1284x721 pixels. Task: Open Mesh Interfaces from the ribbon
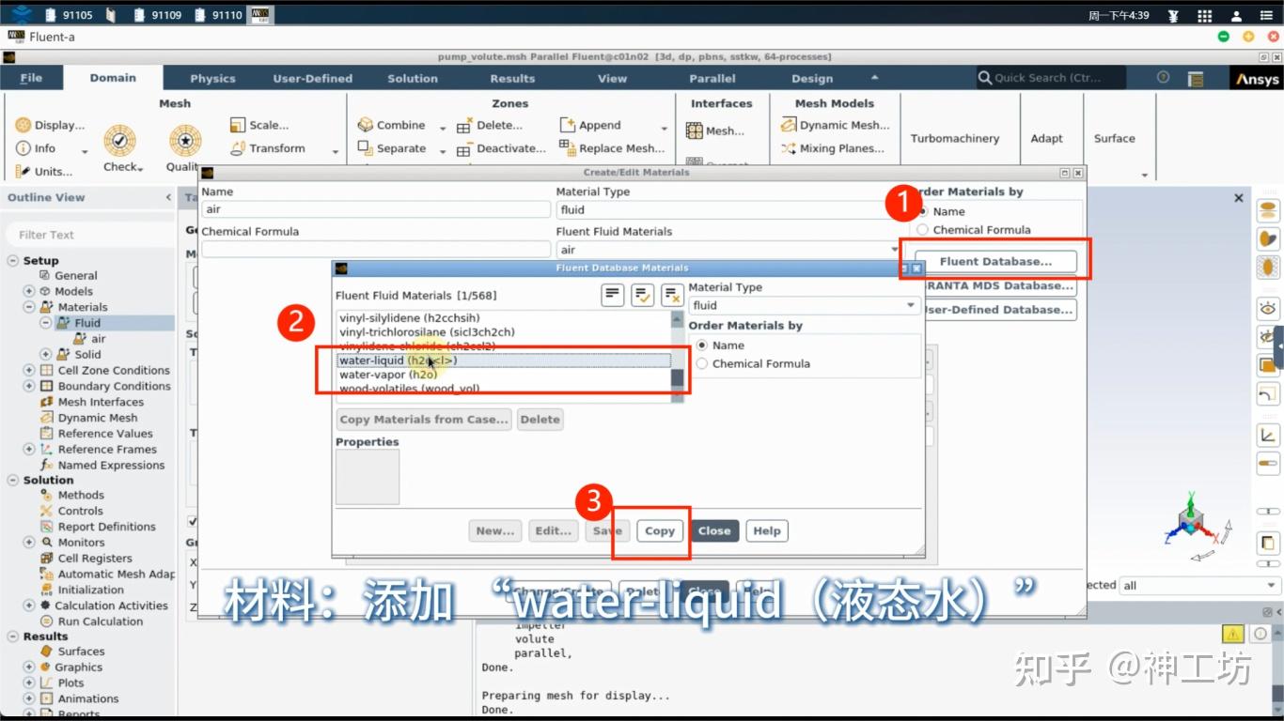tap(715, 130)
